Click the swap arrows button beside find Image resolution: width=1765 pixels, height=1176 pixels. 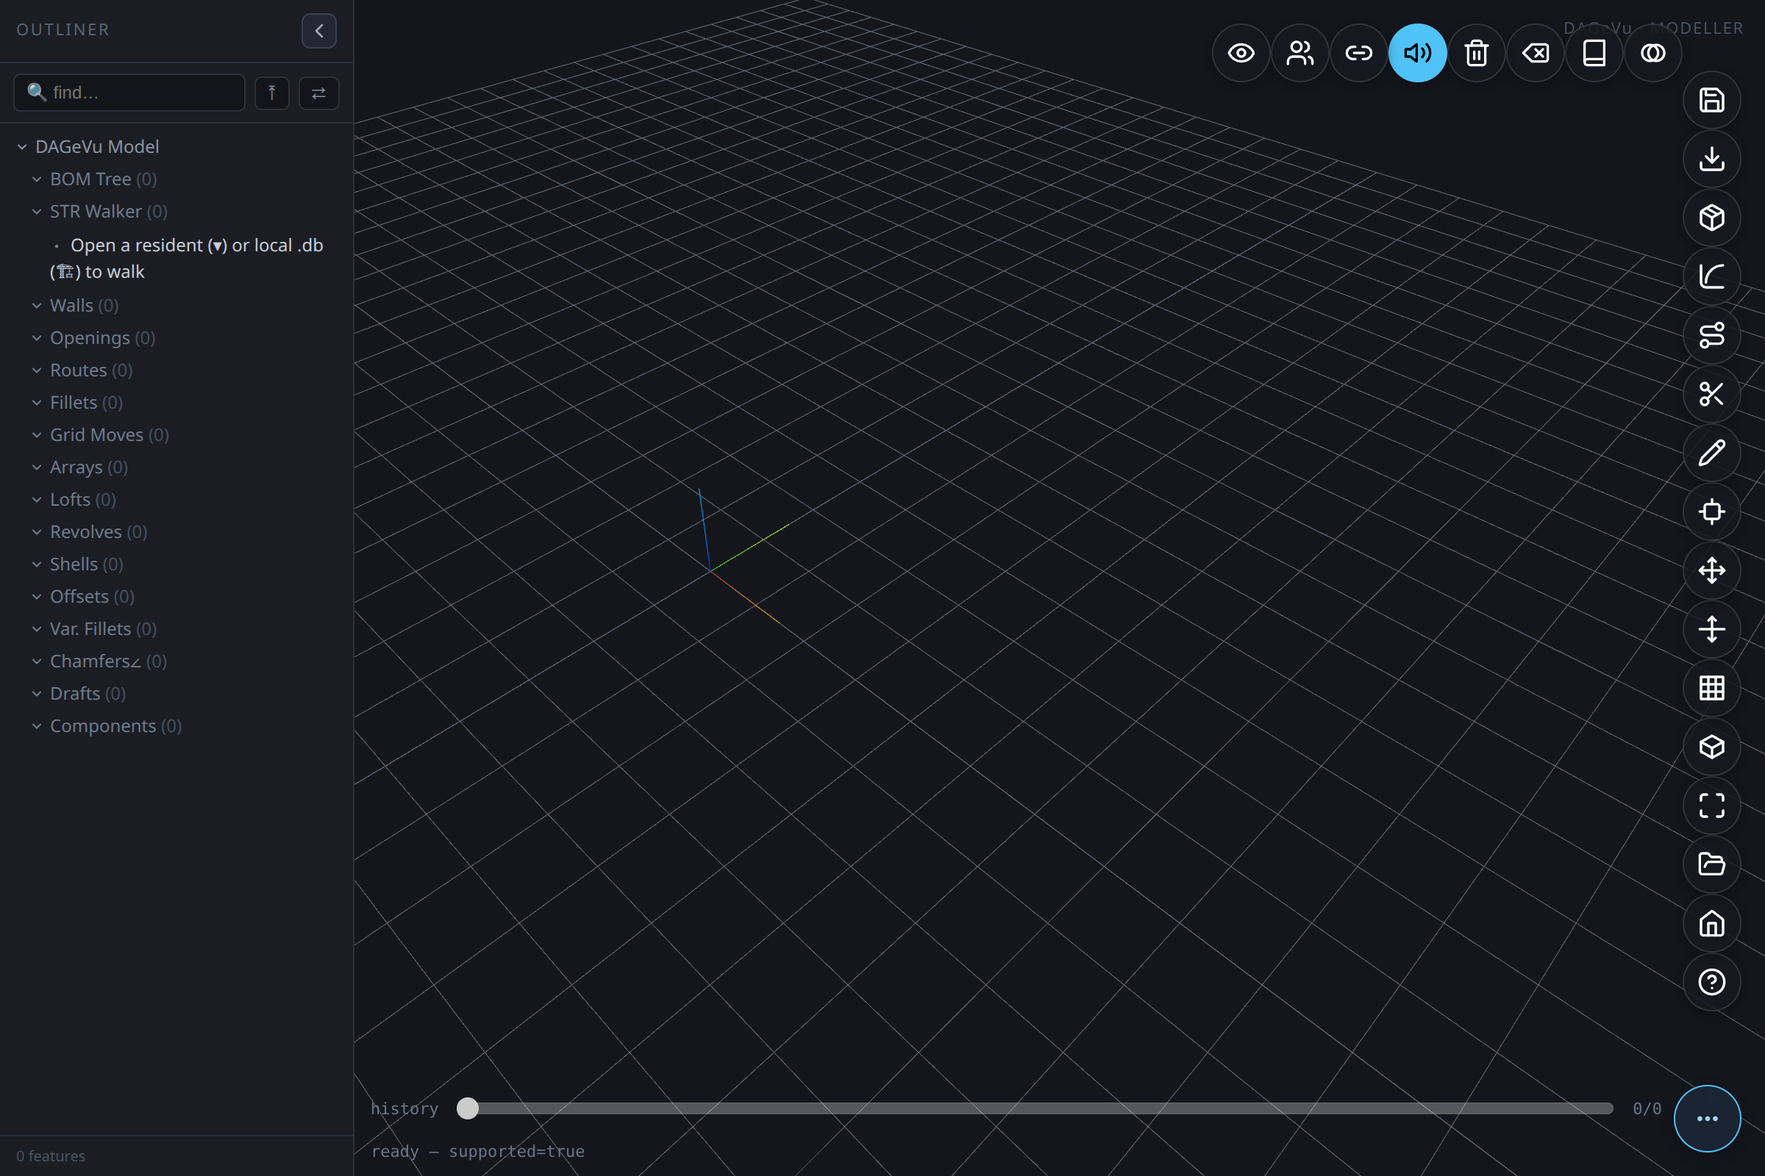(319, 93)
